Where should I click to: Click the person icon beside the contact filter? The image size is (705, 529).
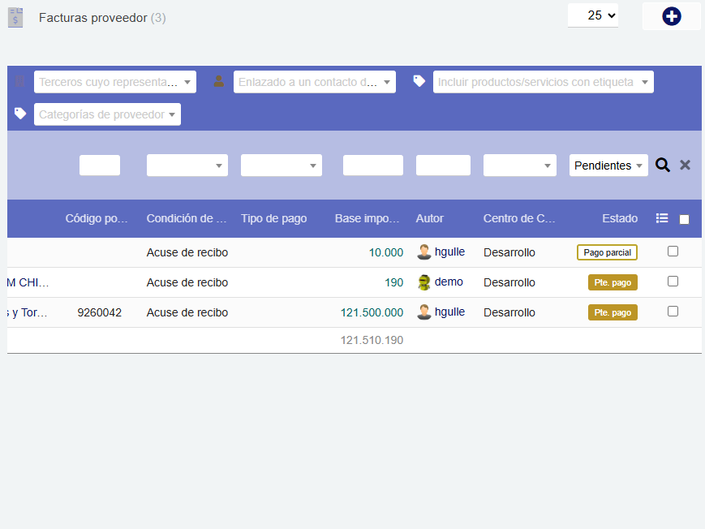[x=217, y=81]
